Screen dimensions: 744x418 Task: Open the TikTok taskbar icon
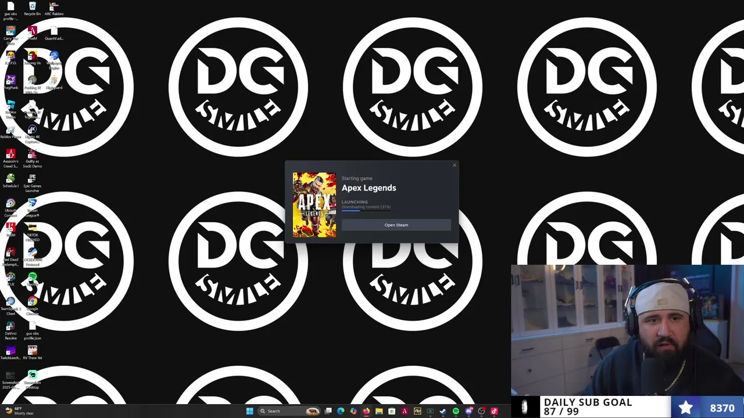(494, 411)
